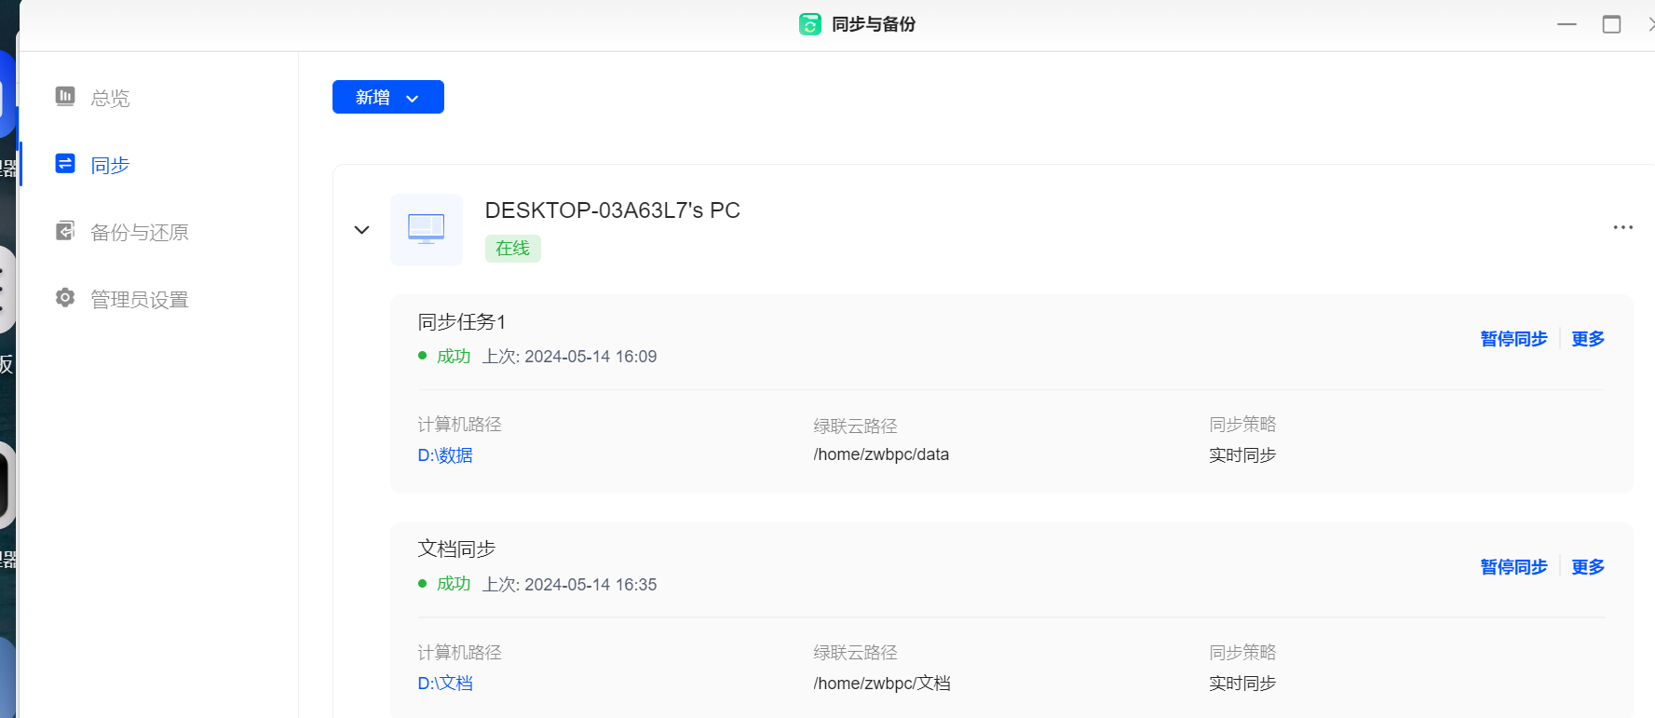1655x718 pixels.
Task: Open computer path D:\数据 link
Action: point(445,455)
